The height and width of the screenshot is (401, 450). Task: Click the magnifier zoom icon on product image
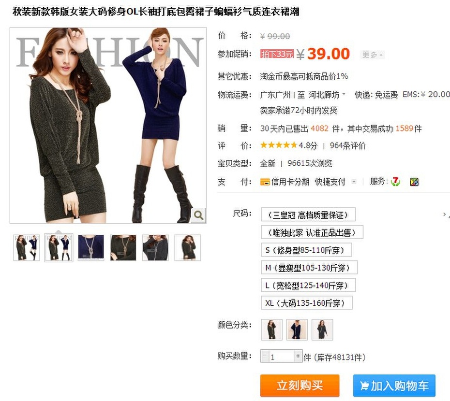click(x=198, y=215)
